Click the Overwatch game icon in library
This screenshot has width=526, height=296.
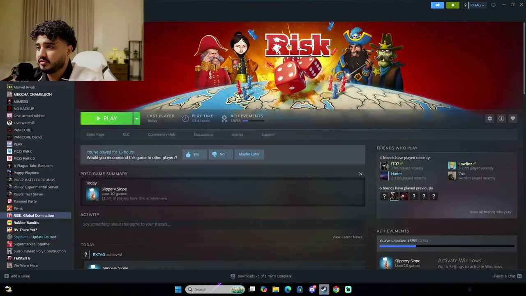[x=9, y=123]
